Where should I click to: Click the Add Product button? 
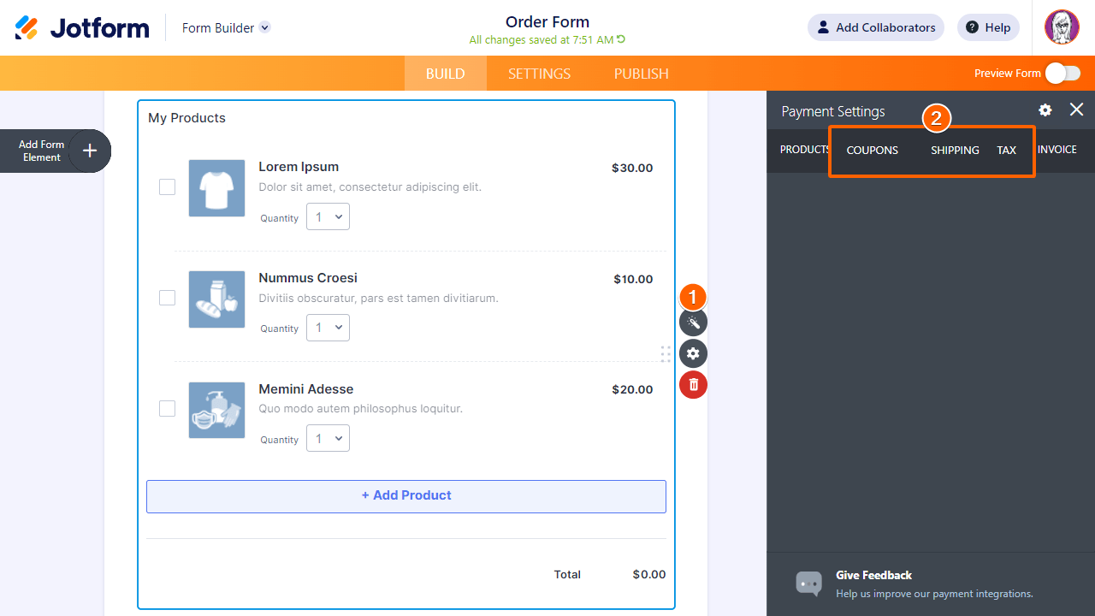point(406,496)
